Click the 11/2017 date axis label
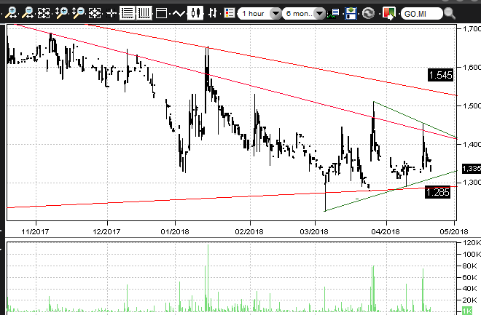Viewport: 481px width, 315px height. coord(35,232)
